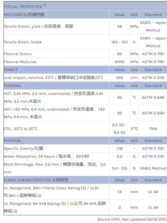This screenshot has width=167, height=223.
Task: Select the TMA standard cell
Action: [x=153, y=129]
